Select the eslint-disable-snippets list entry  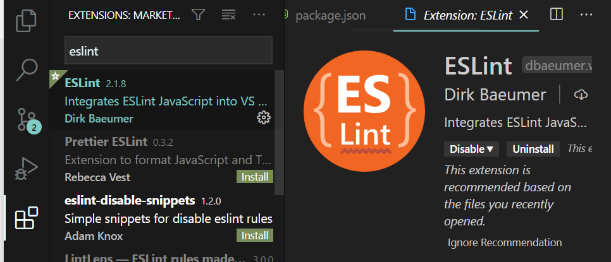(162, 217)
